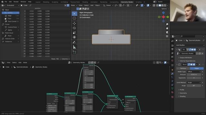
Task: Open the node editor Add menu
Action: [x=20, y=63]
